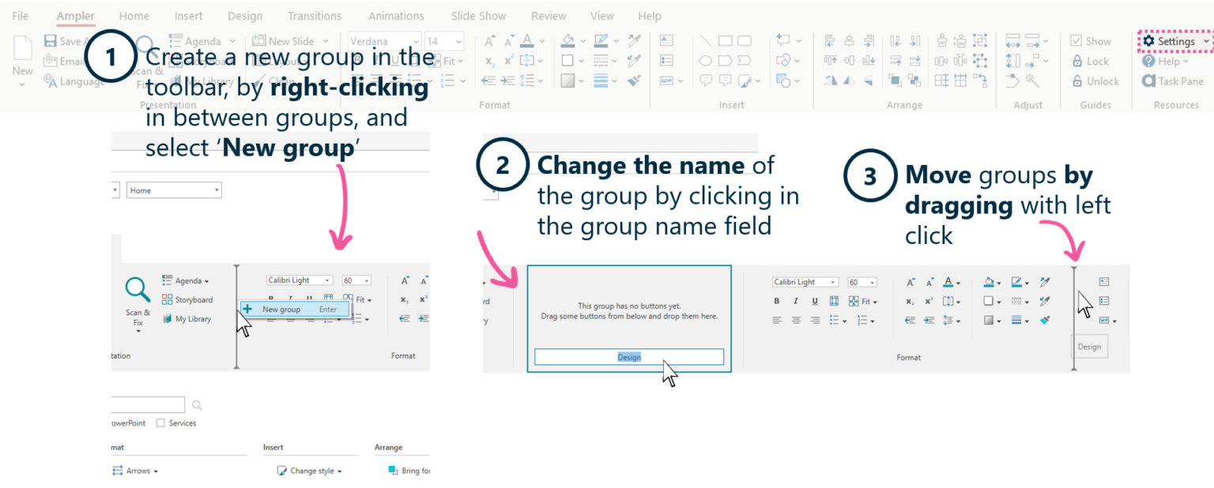Click the Task Pane icon

1175,81
